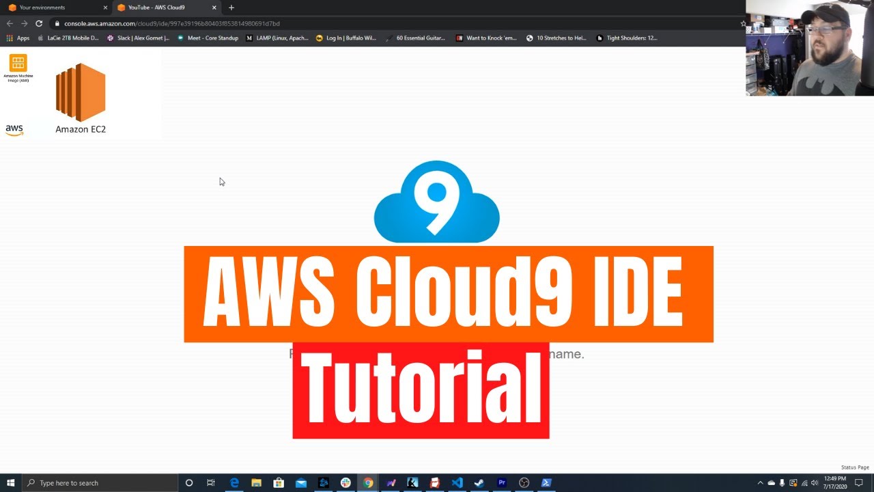
Task: Open Tight Shoulders: 12... bookmark
Action: [x=627, y=38]
